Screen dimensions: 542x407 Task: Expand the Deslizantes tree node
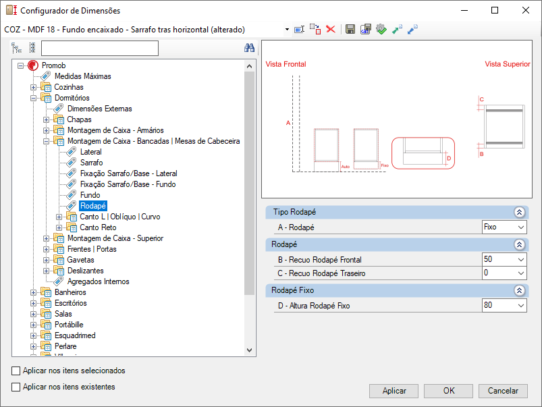[46, 271]
